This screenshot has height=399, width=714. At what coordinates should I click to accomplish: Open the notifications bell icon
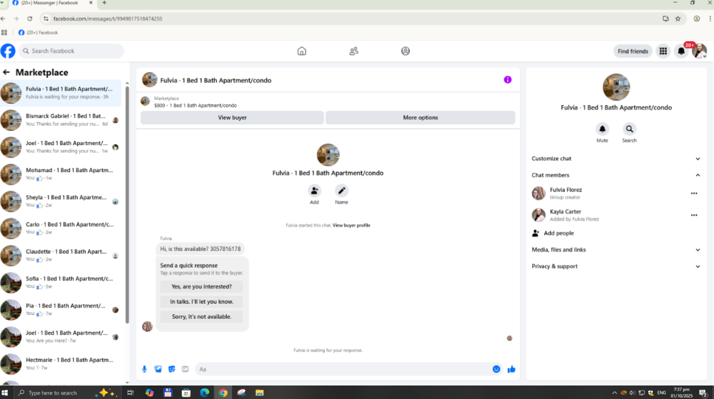[681, 51]
